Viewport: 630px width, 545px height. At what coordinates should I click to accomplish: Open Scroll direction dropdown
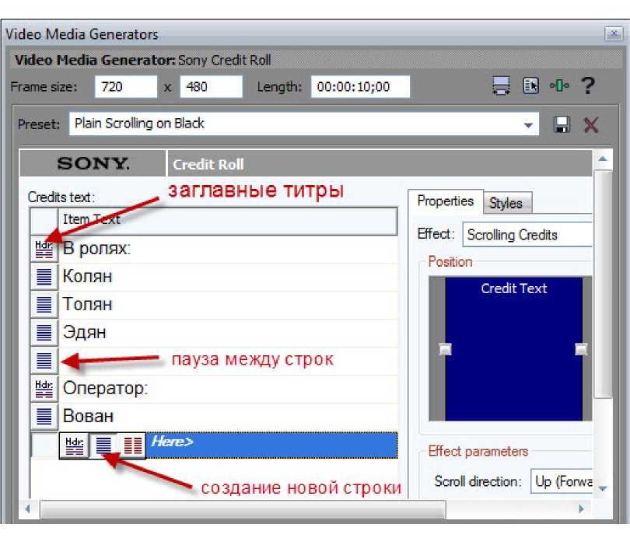point(562,481)
